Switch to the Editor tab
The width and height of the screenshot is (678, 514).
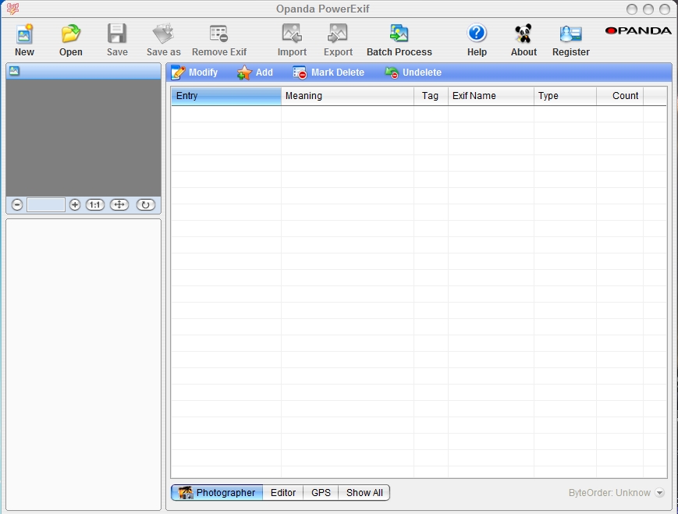tap(283, 493)
